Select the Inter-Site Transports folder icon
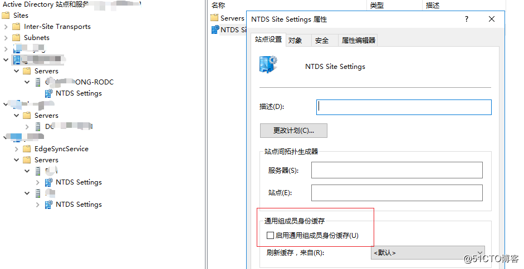Screen dimensions: 524x269 click(16, 26)
